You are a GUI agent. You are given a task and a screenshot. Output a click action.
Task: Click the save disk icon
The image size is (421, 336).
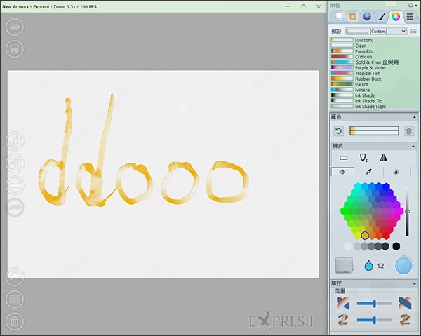click(15, 49)
